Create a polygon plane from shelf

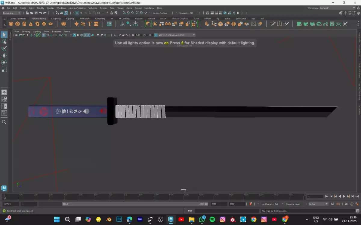[x=44, y=24]
